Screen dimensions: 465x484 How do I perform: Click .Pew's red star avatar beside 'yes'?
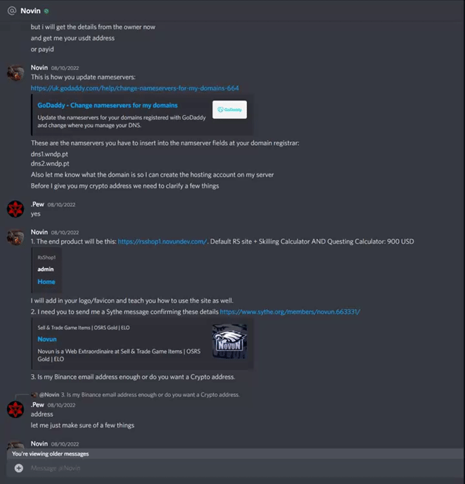tap(15, 209)
